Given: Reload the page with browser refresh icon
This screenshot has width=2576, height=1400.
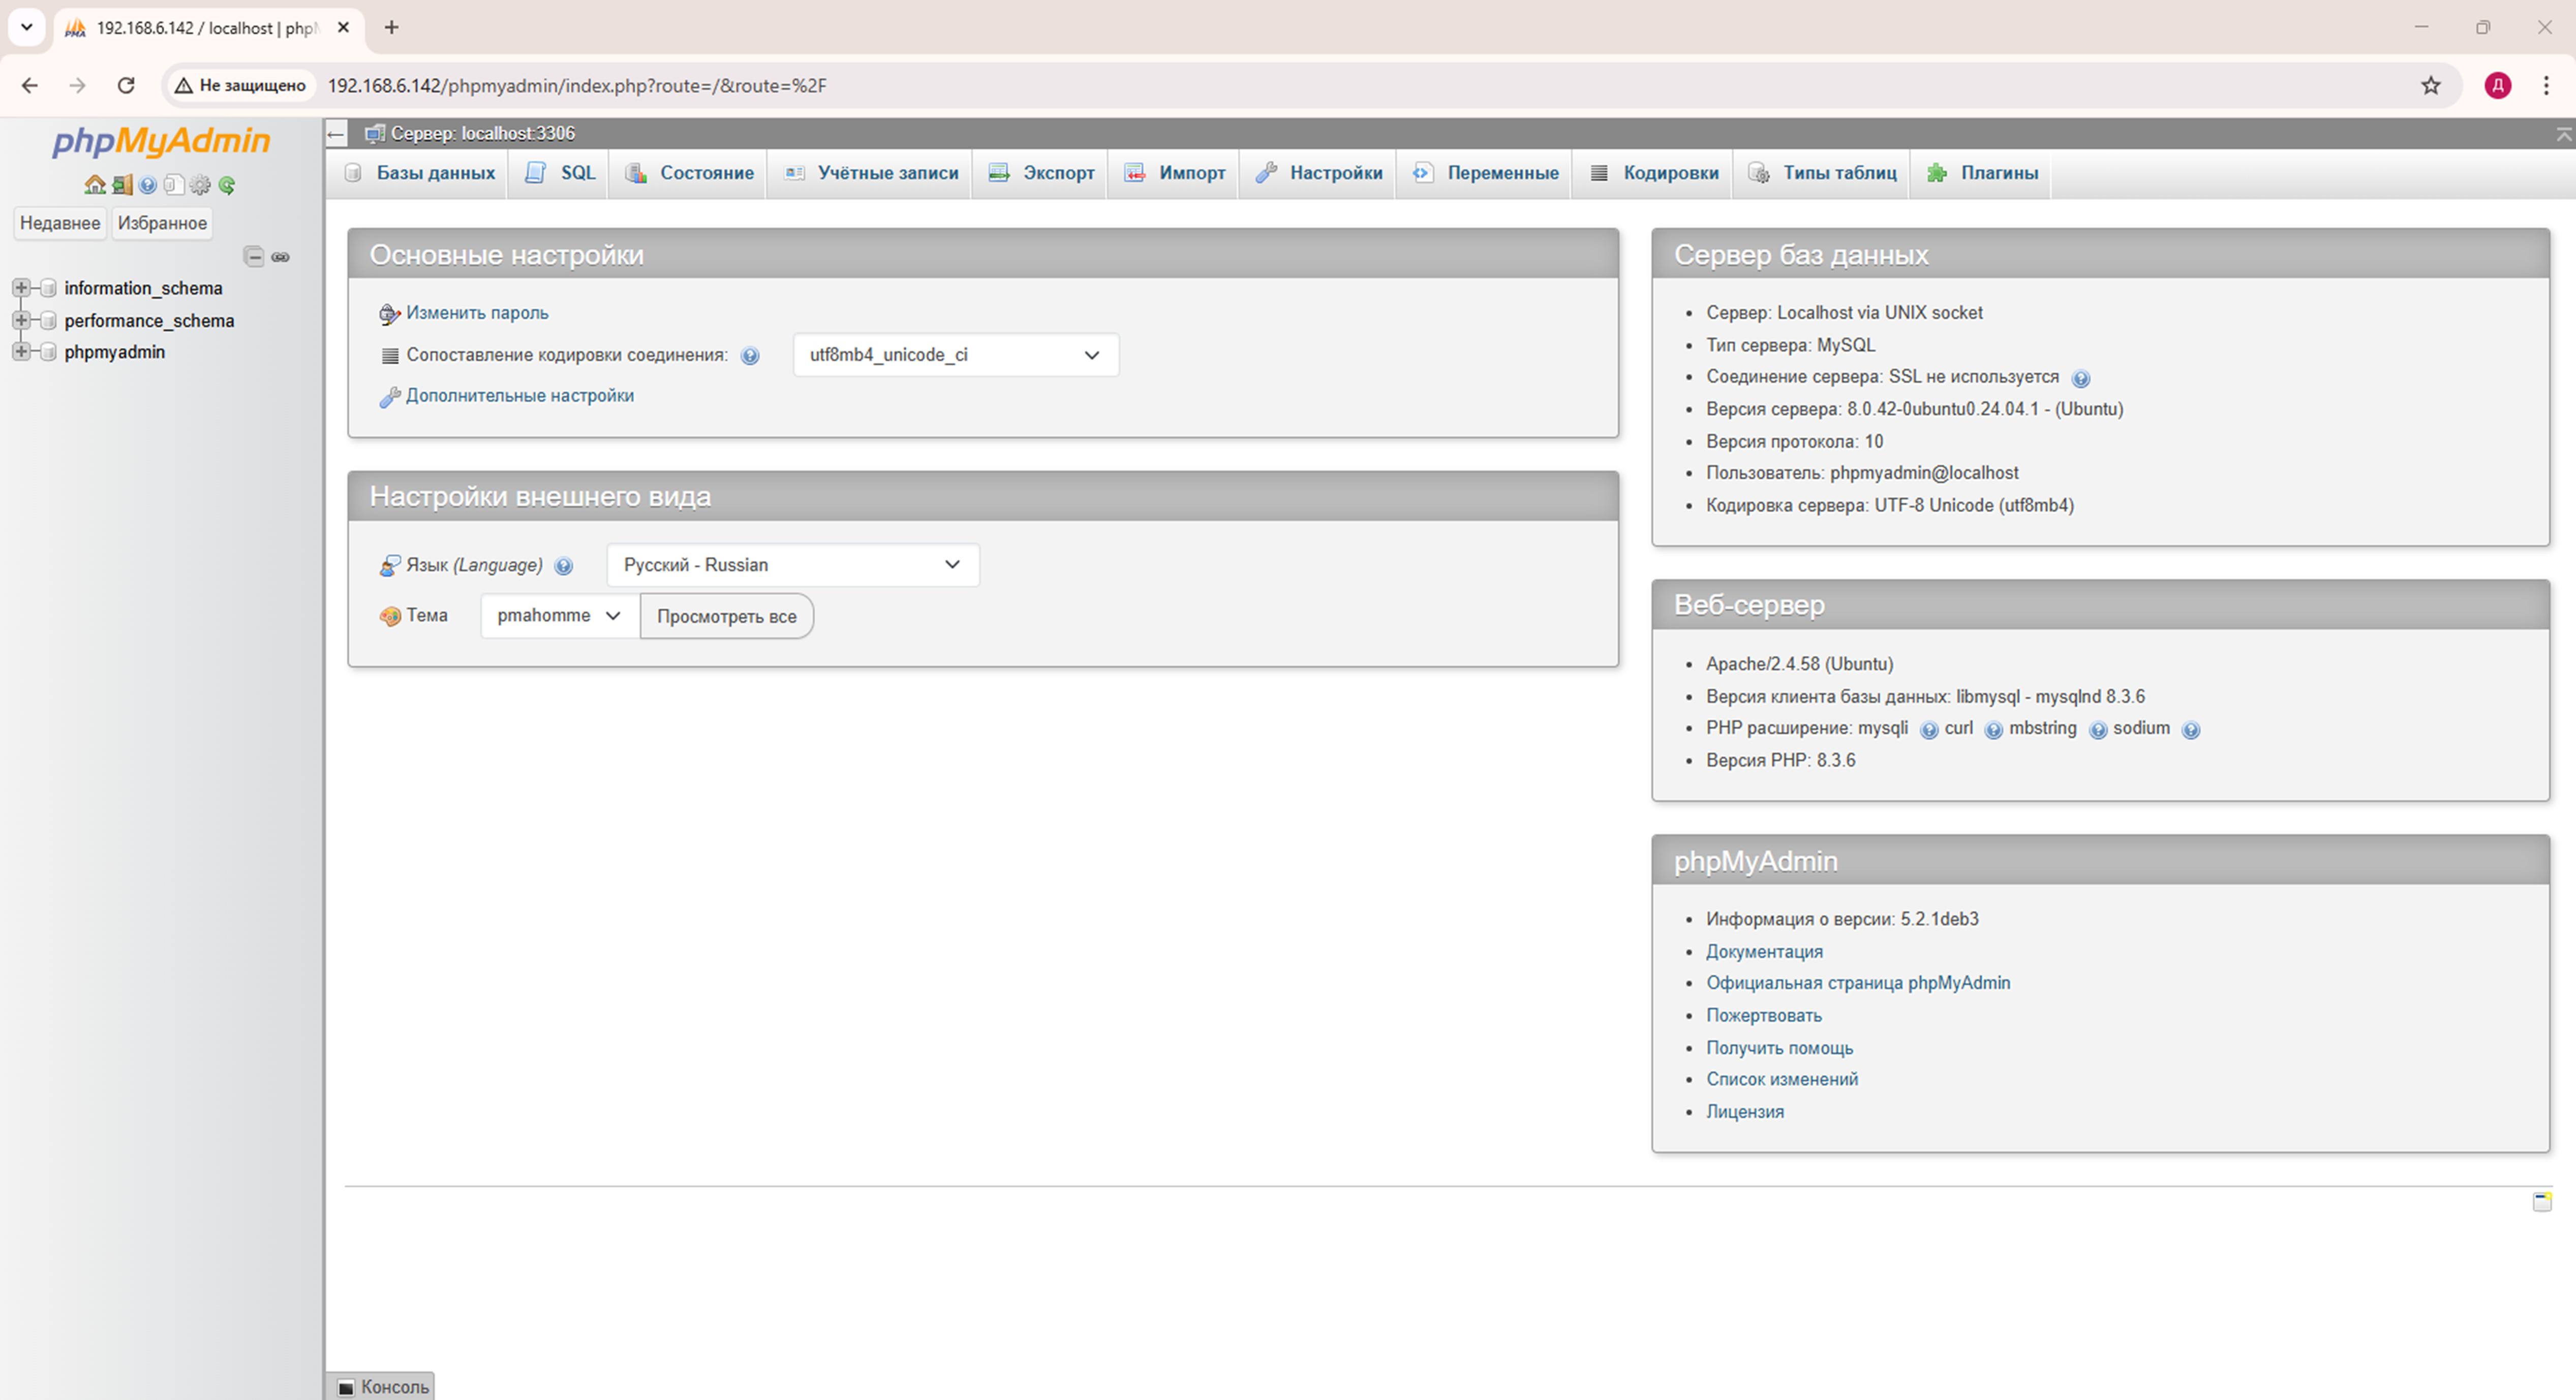Looking at the screenshot, I should [x=126, y=86].
